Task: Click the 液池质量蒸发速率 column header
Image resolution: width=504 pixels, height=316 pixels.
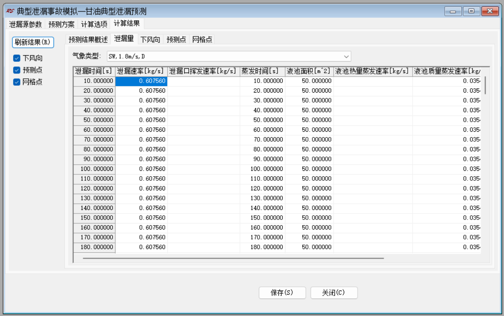Action: (447, 71)
